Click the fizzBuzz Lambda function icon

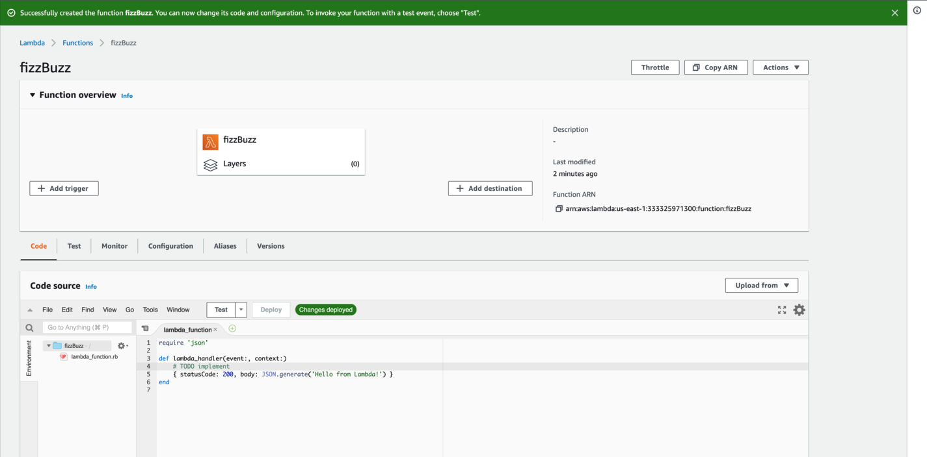point(211,140)
